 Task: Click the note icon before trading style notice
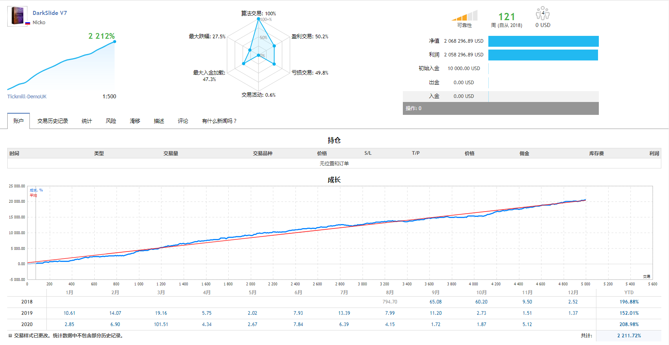point(10,335)
